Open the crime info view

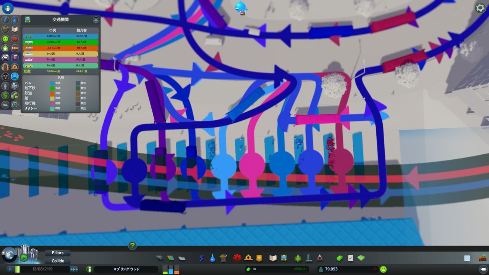tap(5, 76)
